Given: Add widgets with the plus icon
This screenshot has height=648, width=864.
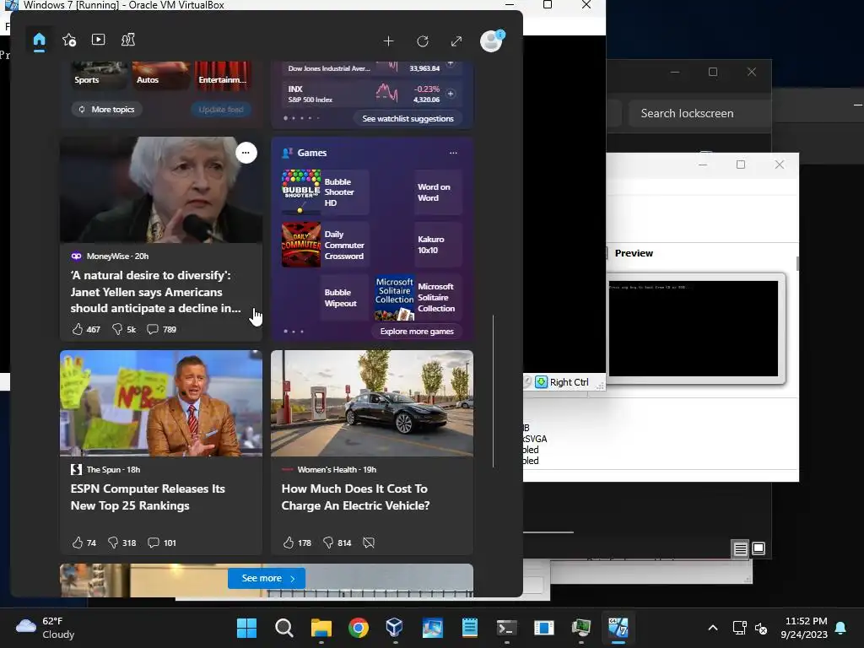Looking at the screenshot, I should [x=388, y=41].
